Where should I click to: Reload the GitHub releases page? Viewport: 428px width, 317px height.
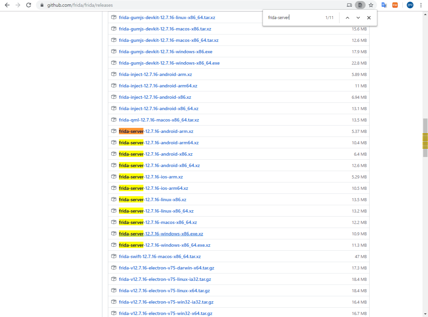(28, 5)
